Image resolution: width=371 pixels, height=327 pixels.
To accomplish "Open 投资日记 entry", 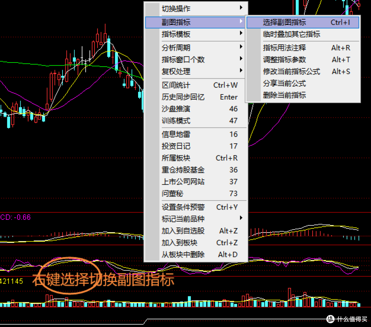I will [x=196, y=146].
